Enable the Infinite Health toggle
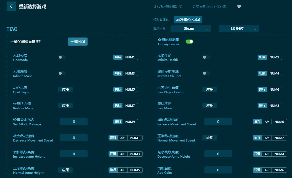 point(206,57)
